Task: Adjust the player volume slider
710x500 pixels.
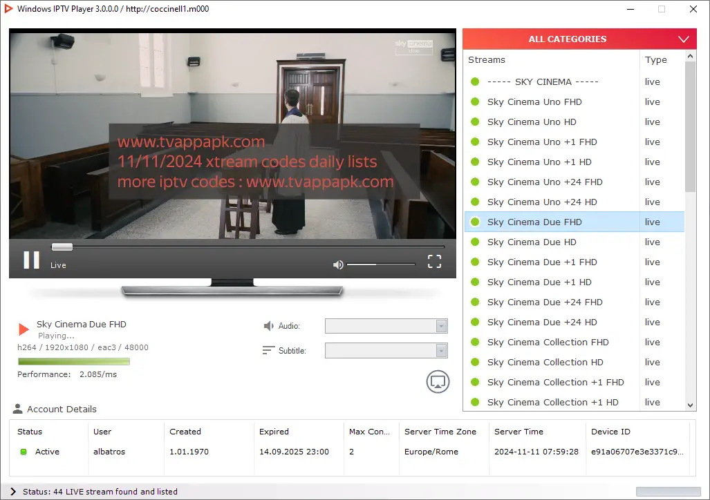Action: pos(381,265)
